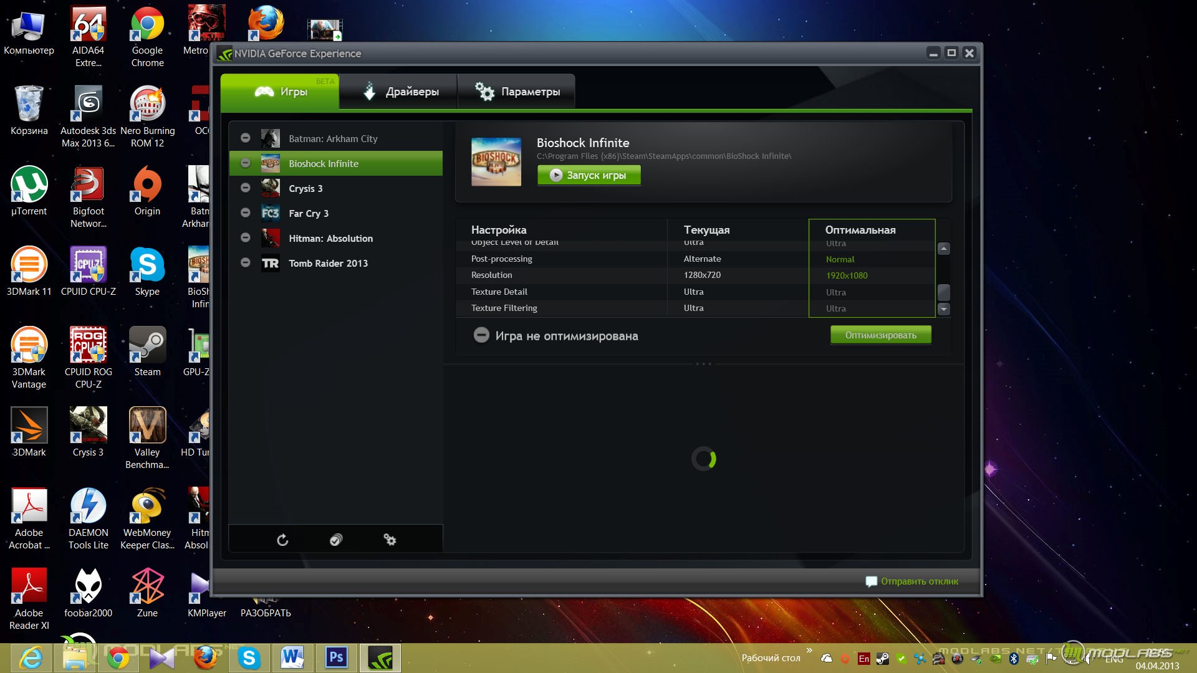The width and height of the screenshot is (1197, 673).
Task: Toggle the indicator next to Crysis 3
Action: 244,188
